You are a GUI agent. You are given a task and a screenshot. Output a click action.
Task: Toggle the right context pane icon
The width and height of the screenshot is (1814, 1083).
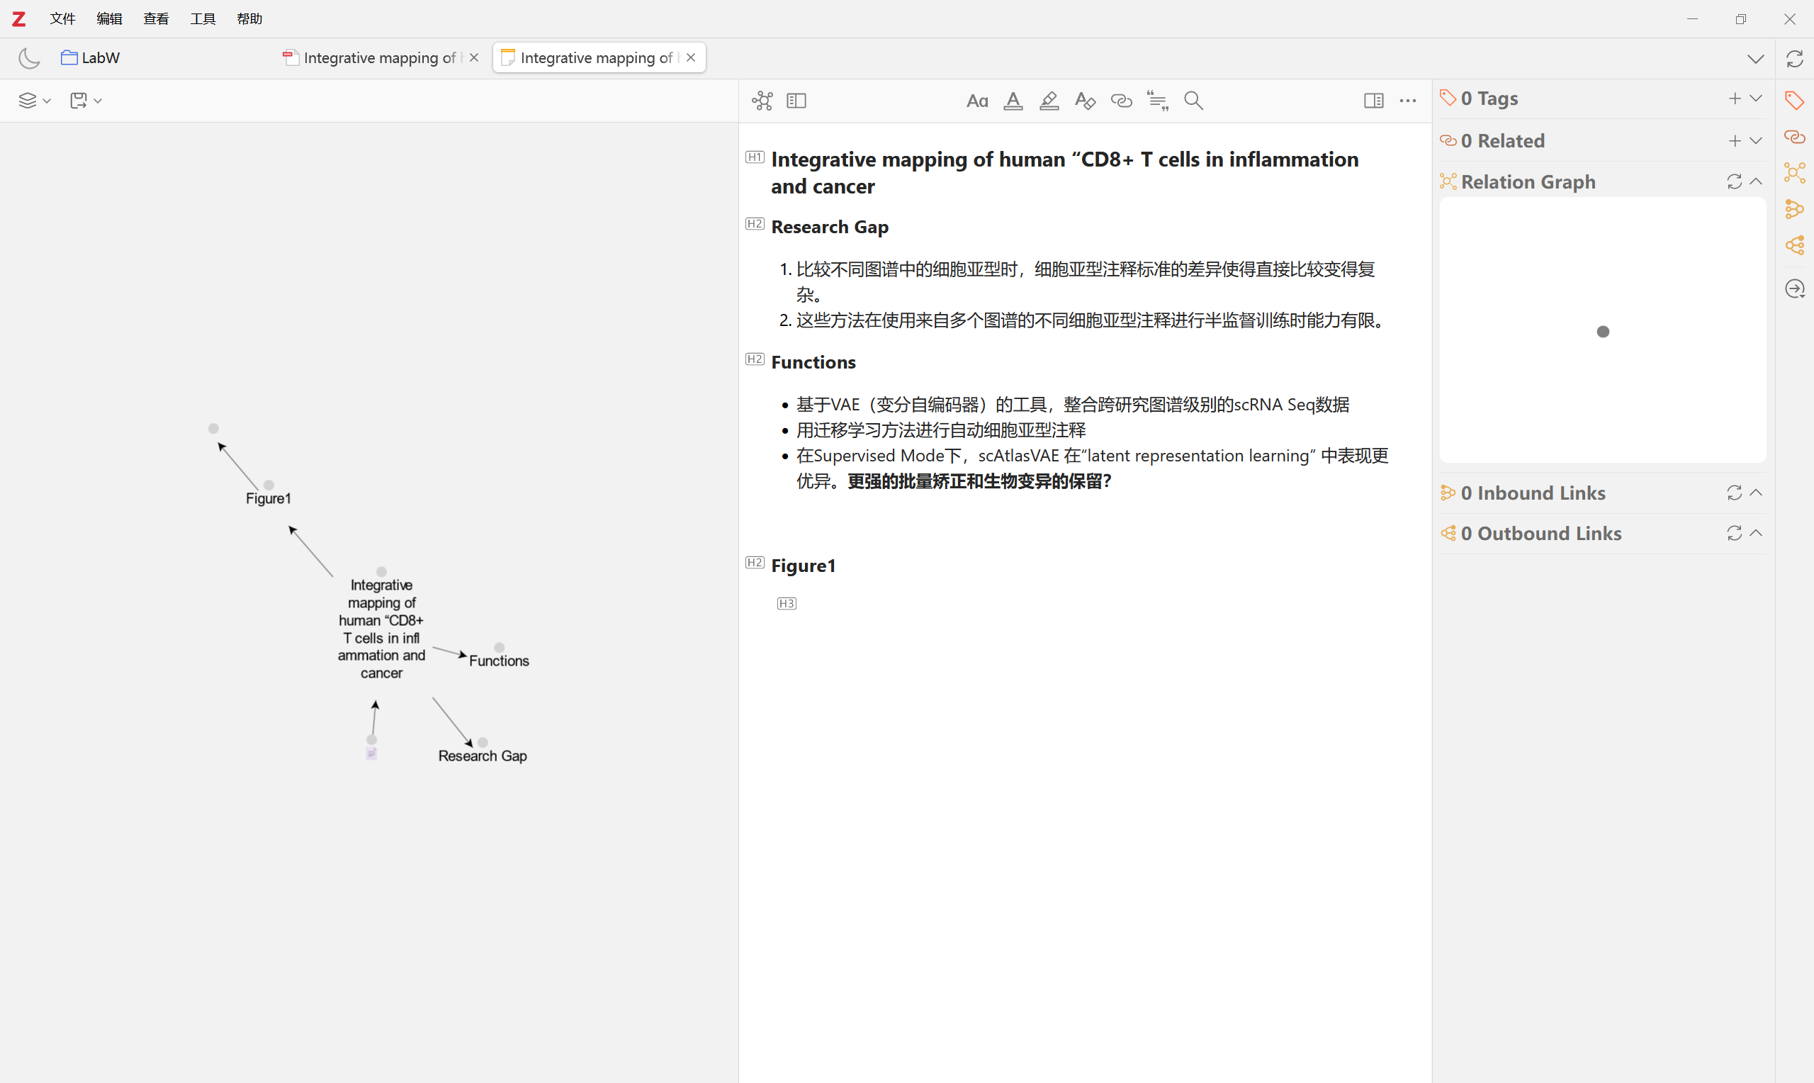(x=1373, y=101)
